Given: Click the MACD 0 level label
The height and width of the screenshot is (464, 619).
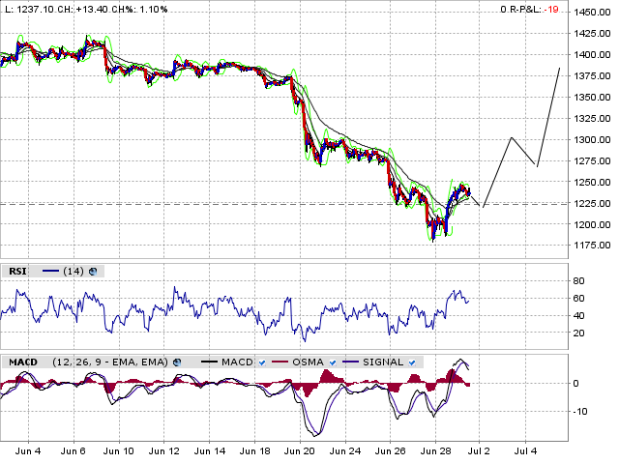Looking at the screenshot, I should pos(576,384).
